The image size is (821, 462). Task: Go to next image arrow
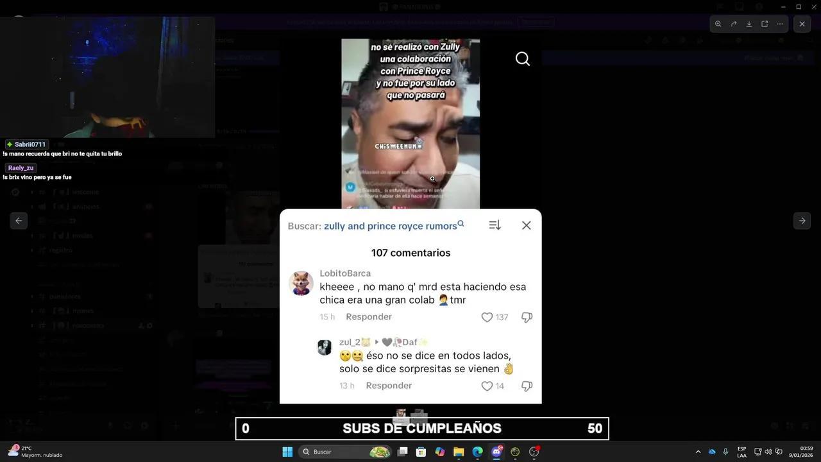[x=802, y=221]
